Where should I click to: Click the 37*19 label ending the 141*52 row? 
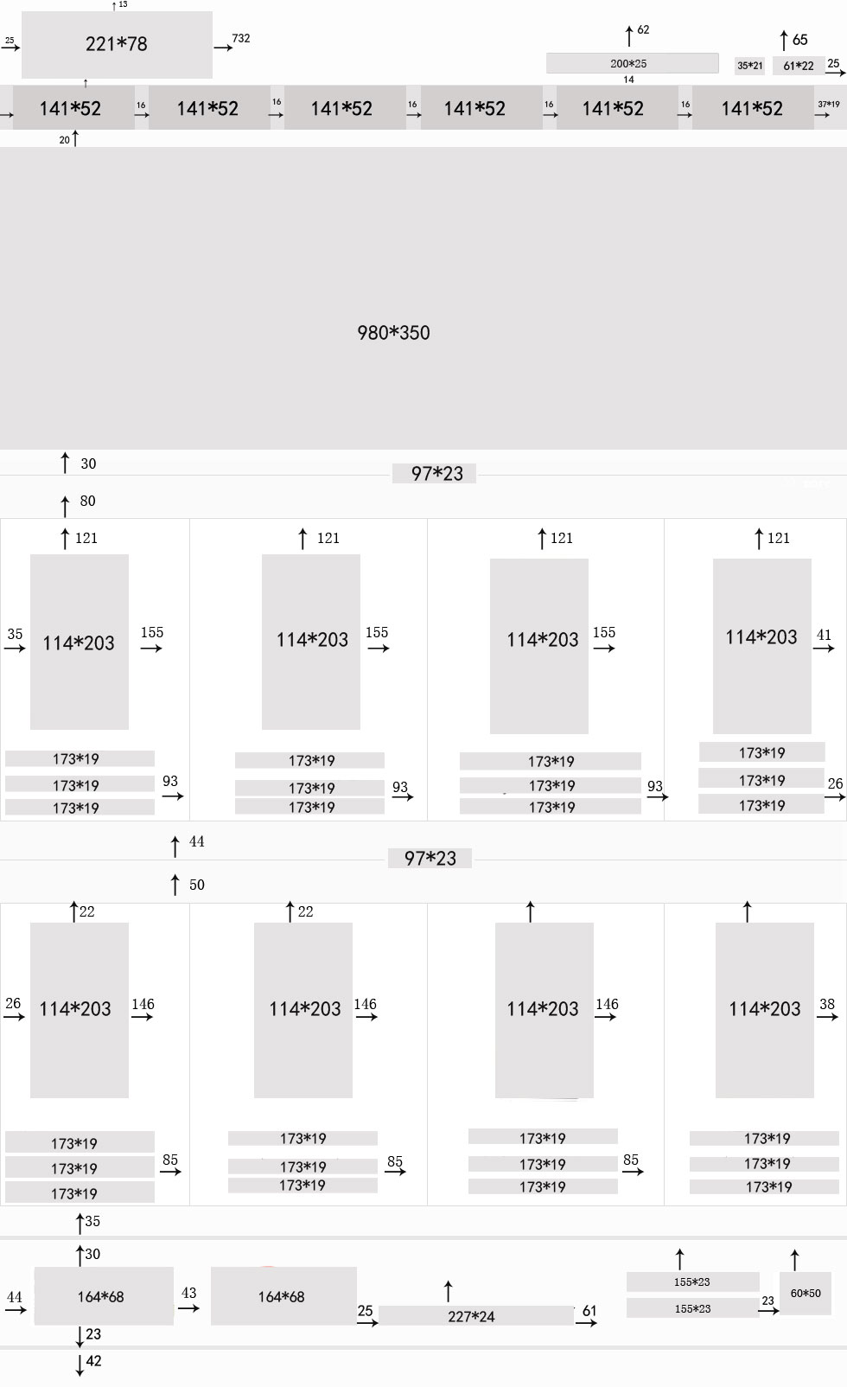pos(829,105)
